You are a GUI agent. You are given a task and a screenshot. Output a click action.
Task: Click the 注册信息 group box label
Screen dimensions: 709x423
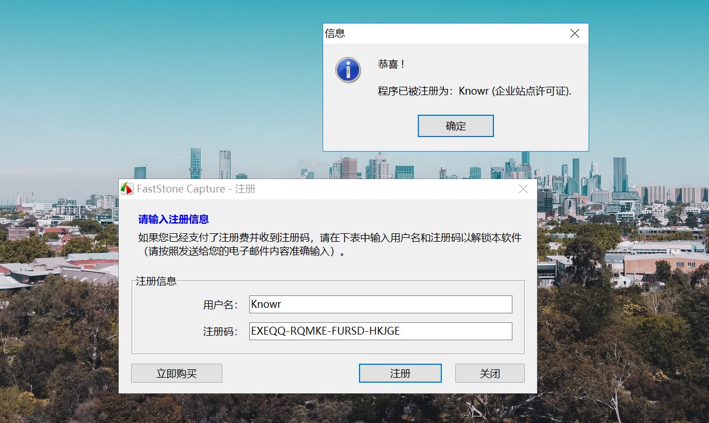156,281
